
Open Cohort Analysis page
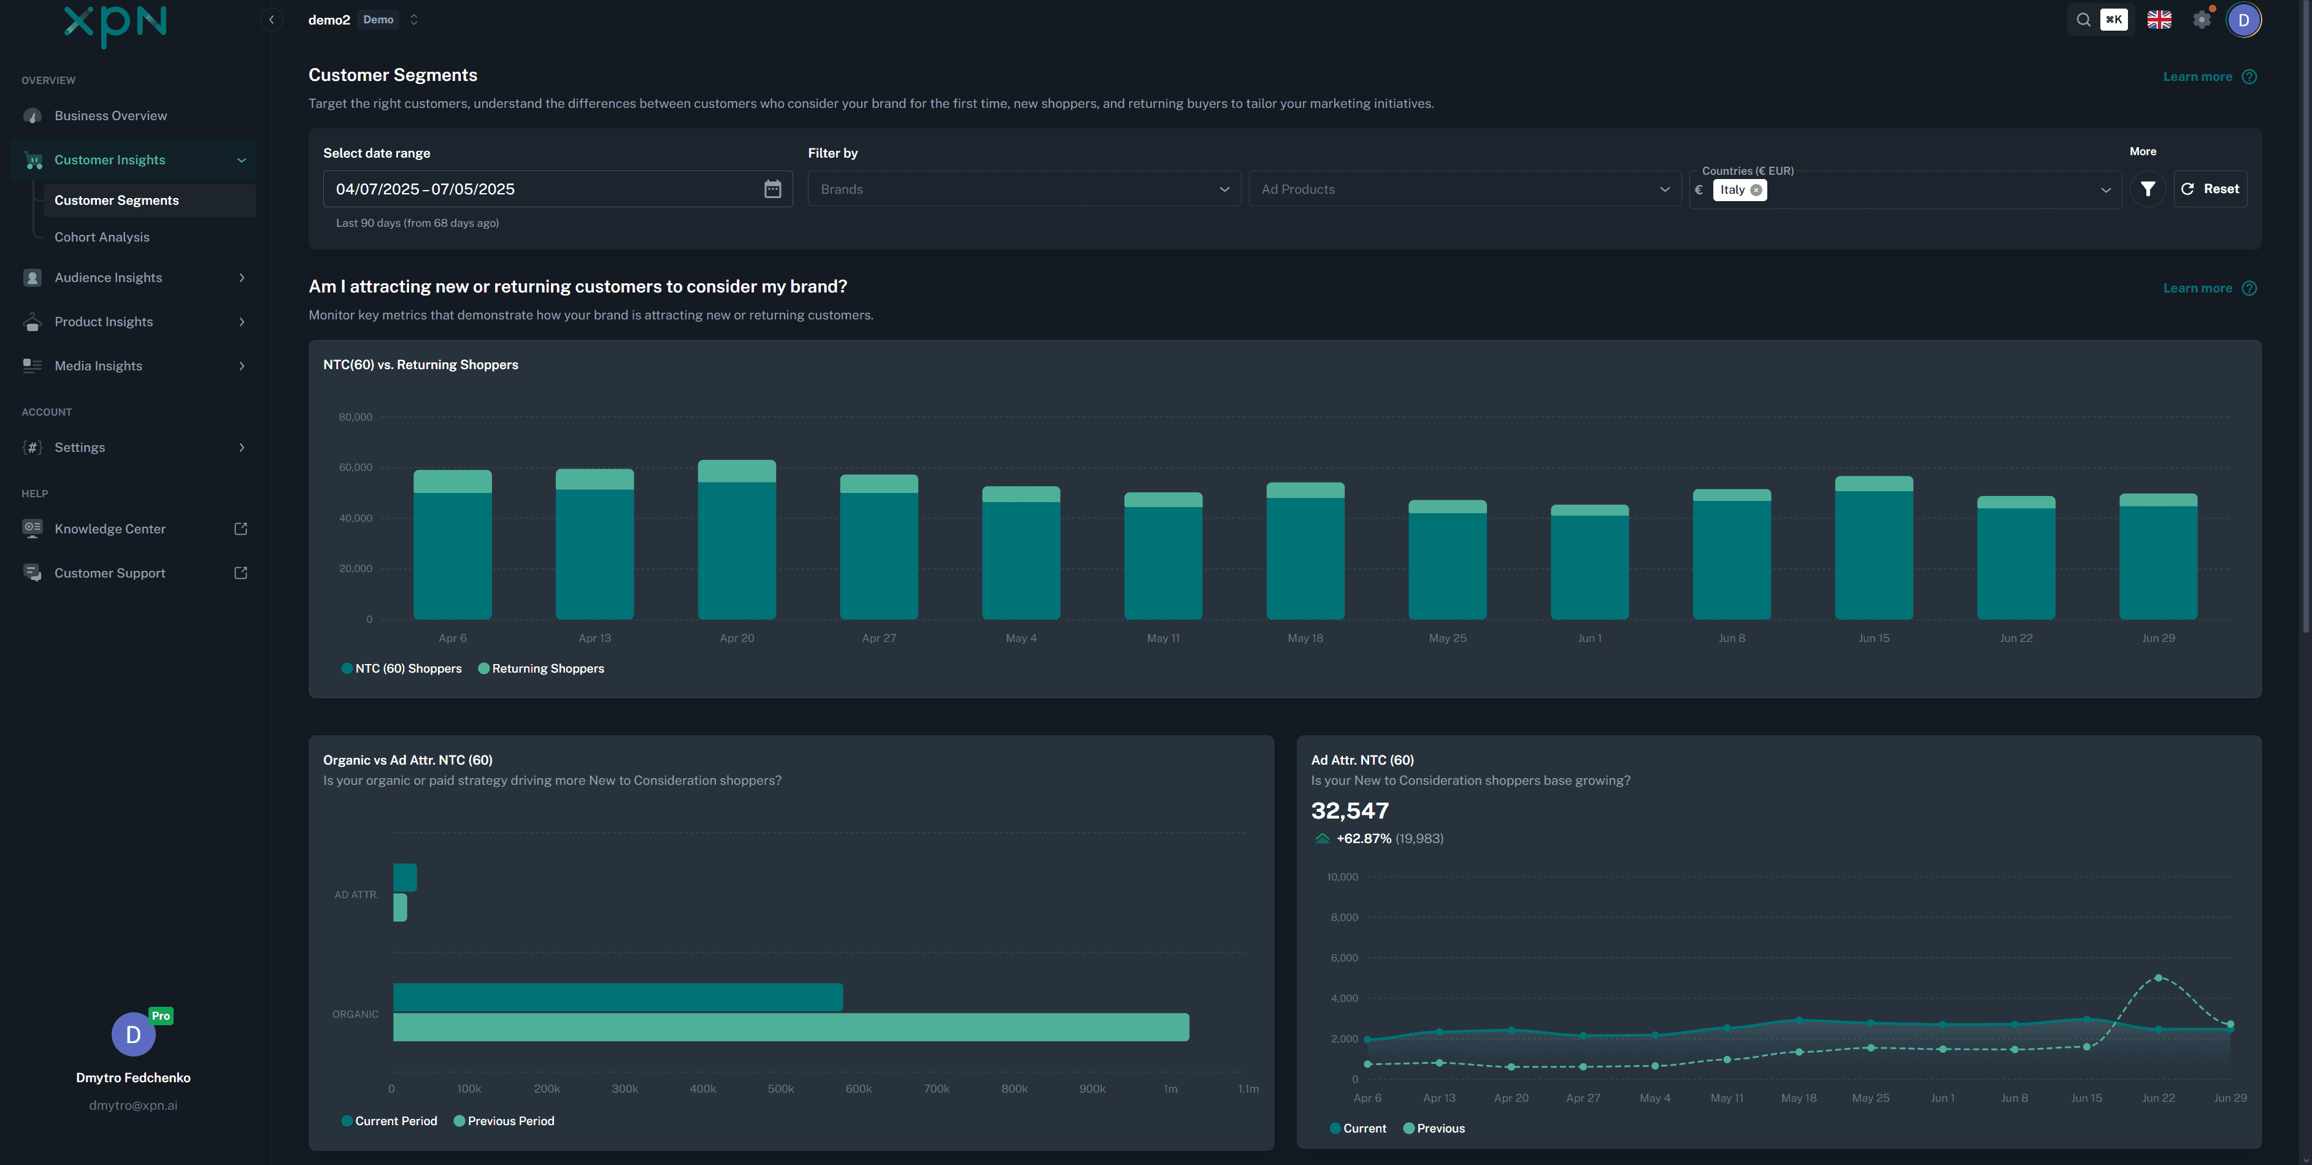[101, 238]
